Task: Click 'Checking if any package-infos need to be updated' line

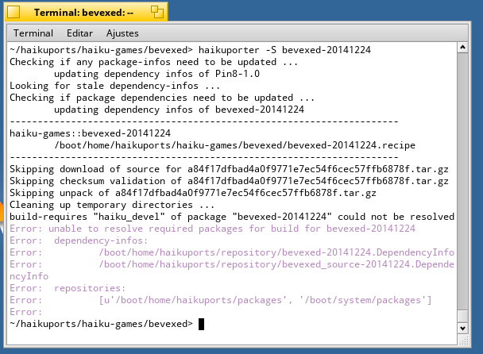Action: (x=153, y=62)
